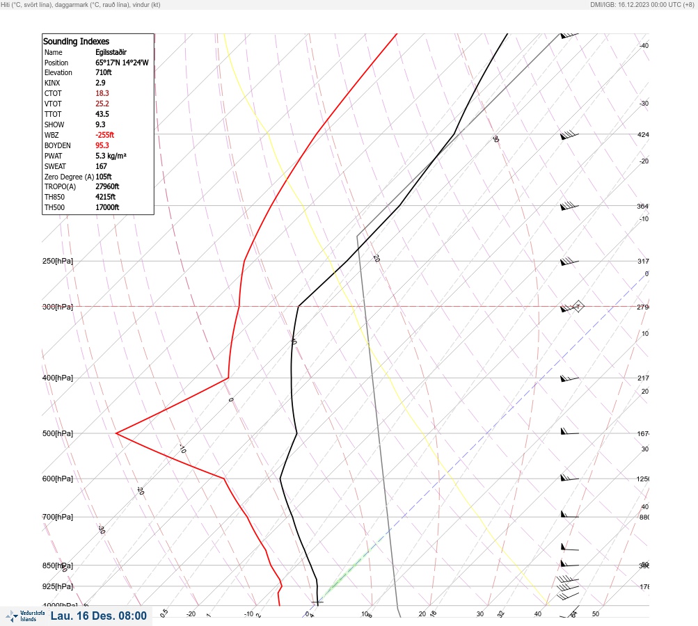This screenshot has height=626, width=698.
Task: Click the date label 'Lau. 16 Des. 08:00'
Action: [x=98, y=616]
